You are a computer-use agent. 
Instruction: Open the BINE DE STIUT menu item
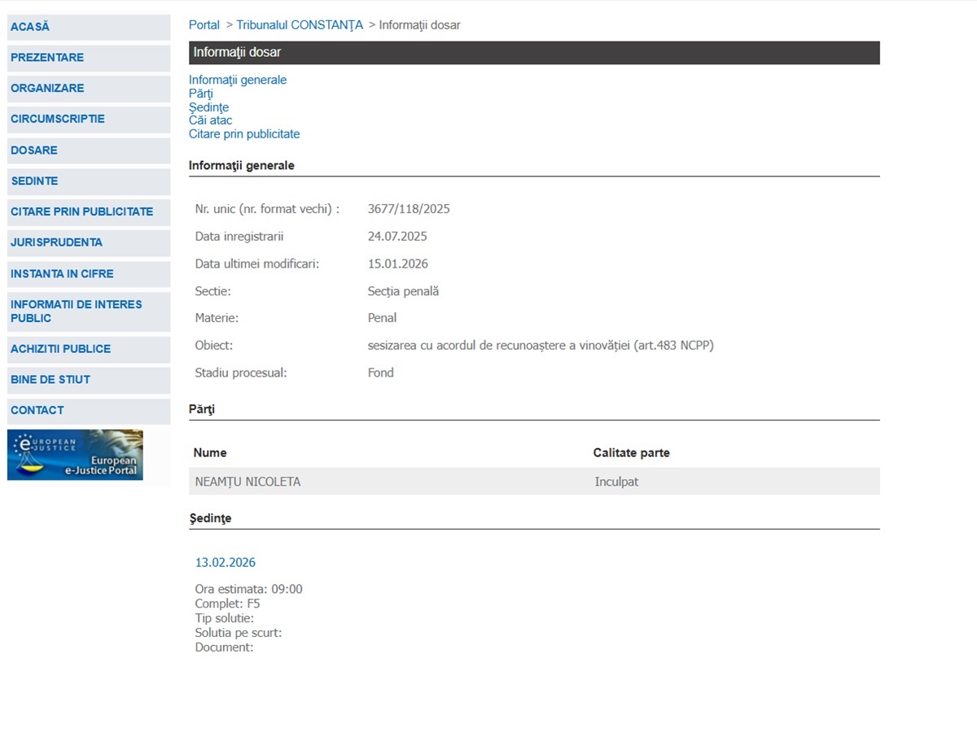tap(89, 380)
